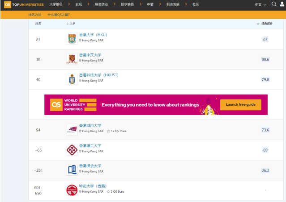The width and height of the screenshot is (286, 202).
Task: Click the score 87 for HKU
Action: click(x=265, y=39)
